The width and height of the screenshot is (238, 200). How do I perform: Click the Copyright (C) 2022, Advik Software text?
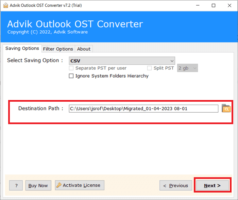pyautogui.click(x=48, y=32)
